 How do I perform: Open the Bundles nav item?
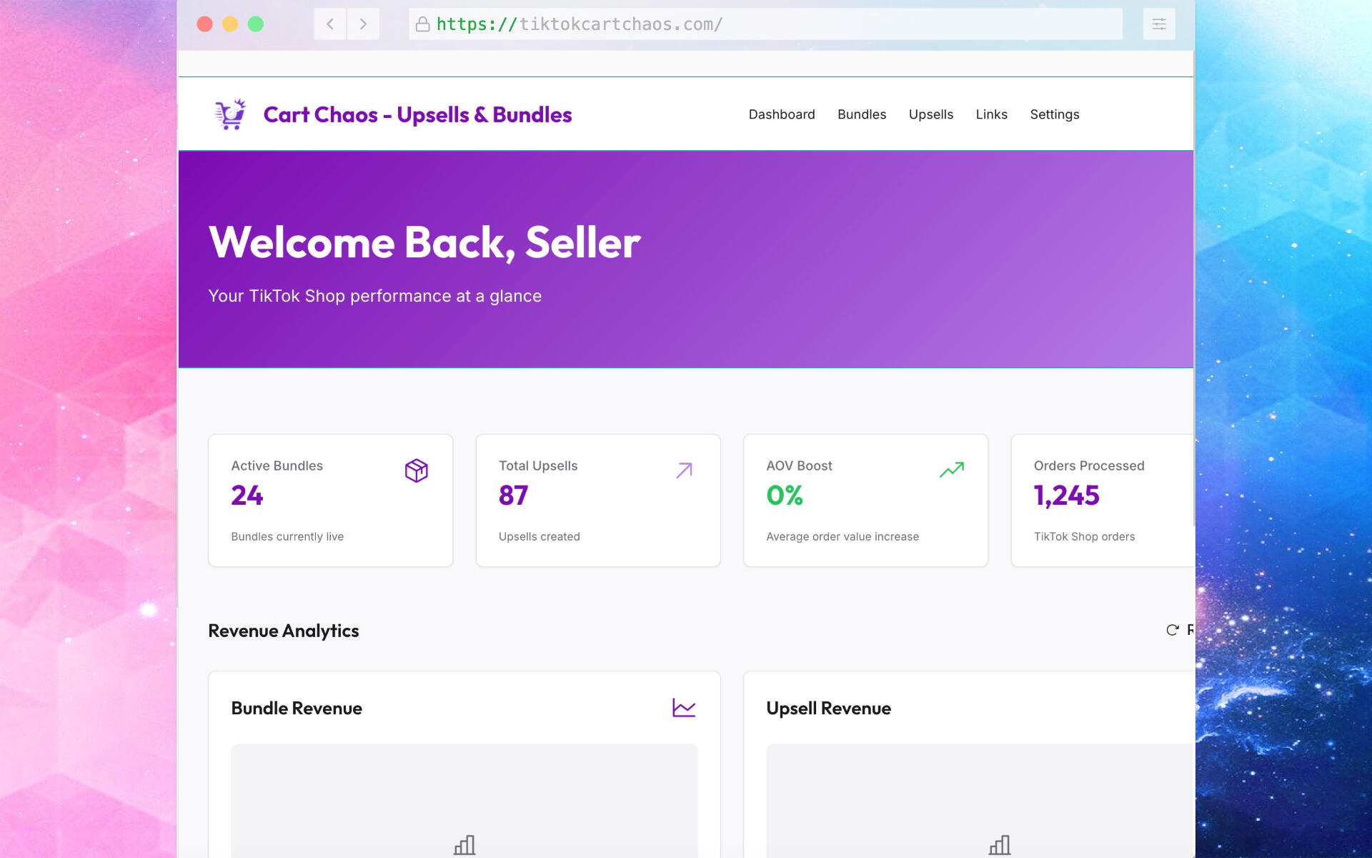(861, 114)
